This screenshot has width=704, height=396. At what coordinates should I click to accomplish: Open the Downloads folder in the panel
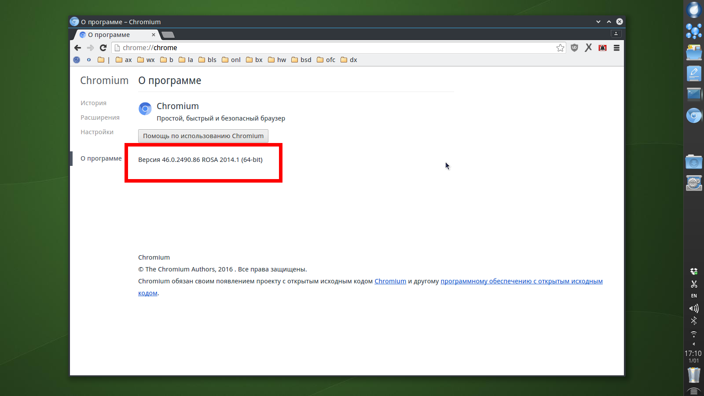point(694,162)
